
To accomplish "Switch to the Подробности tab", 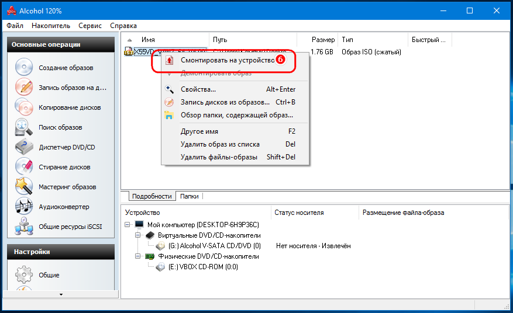I will [152, 196].
